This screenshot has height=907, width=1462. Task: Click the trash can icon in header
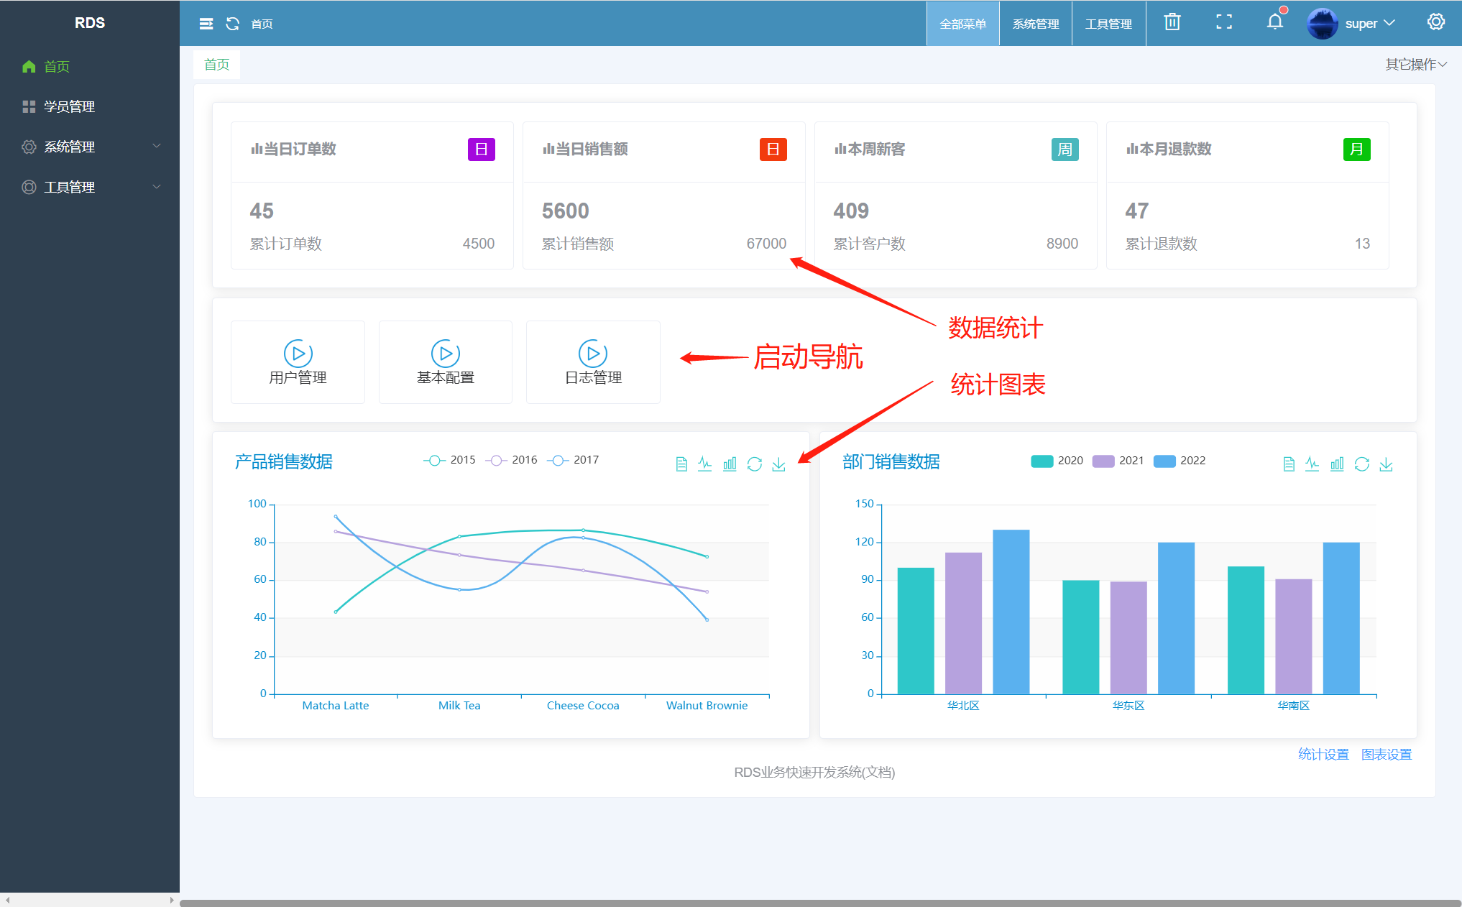pos(1172,22)
